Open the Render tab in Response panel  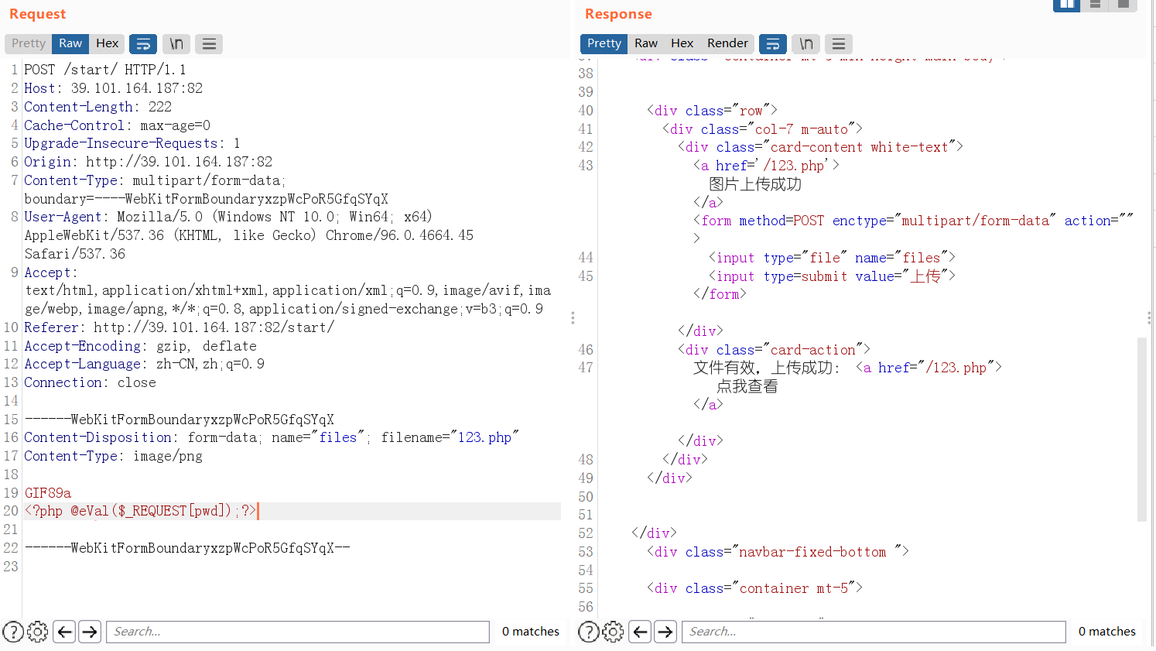pos(727,43)
